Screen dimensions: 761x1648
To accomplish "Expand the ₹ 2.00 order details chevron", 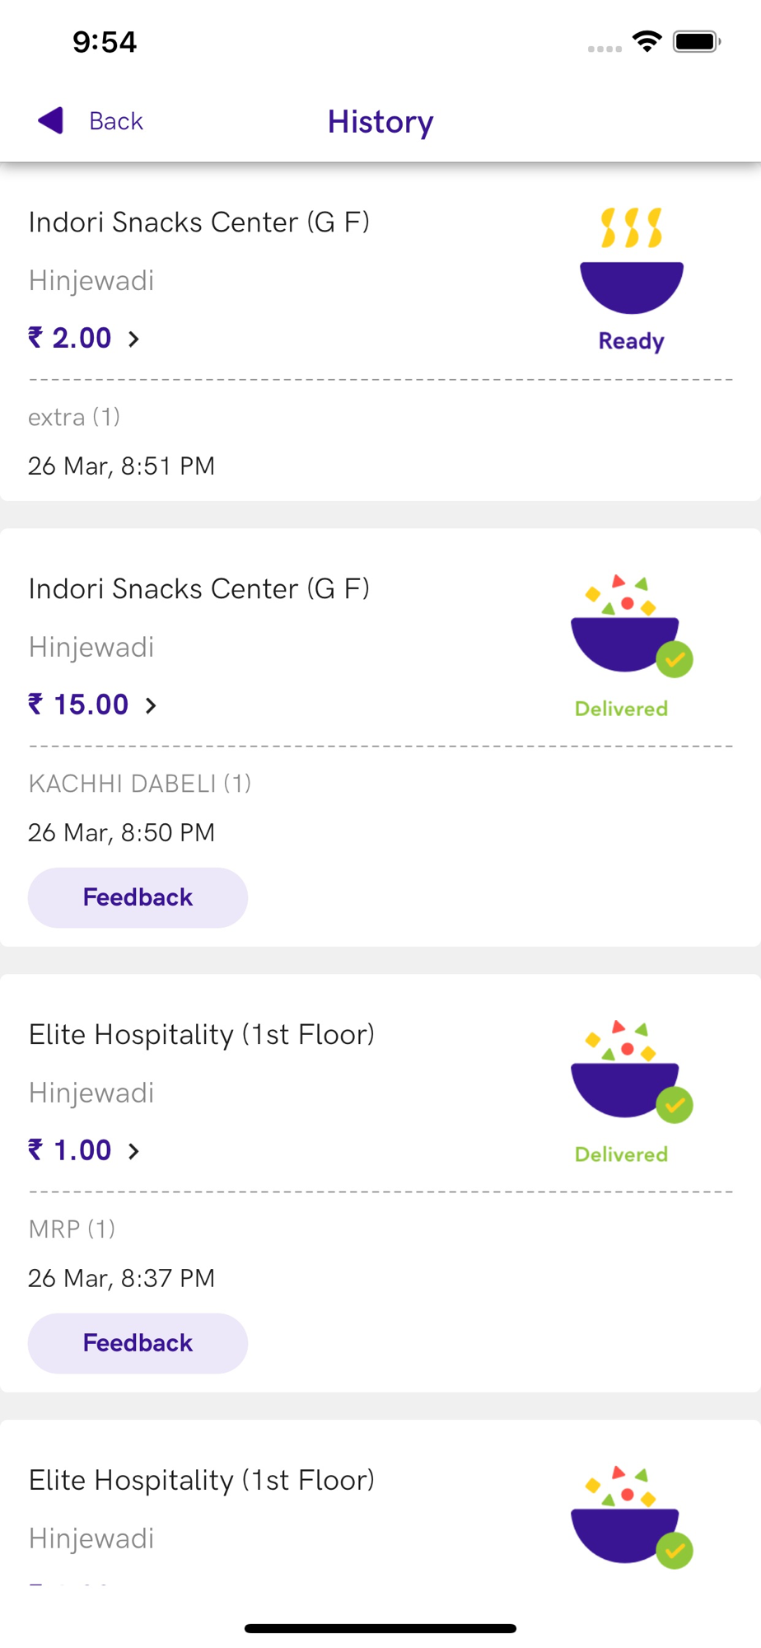I will [x=133, y=339].
